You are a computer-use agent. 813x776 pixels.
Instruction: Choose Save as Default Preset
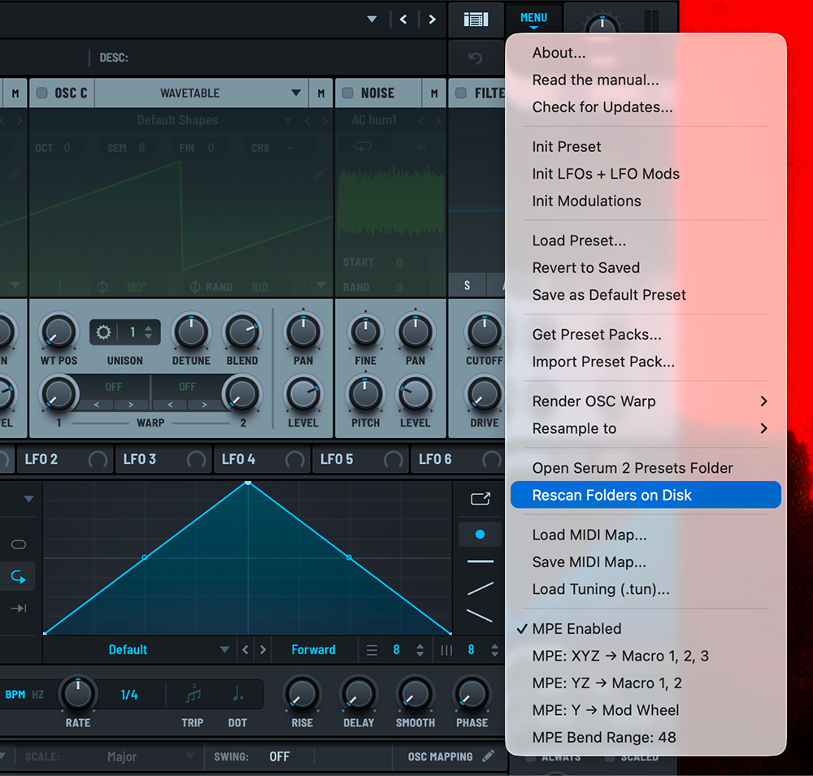646,295
